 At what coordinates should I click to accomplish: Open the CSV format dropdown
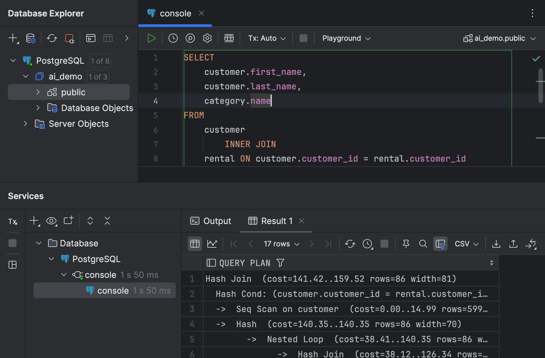coord(466,243)
